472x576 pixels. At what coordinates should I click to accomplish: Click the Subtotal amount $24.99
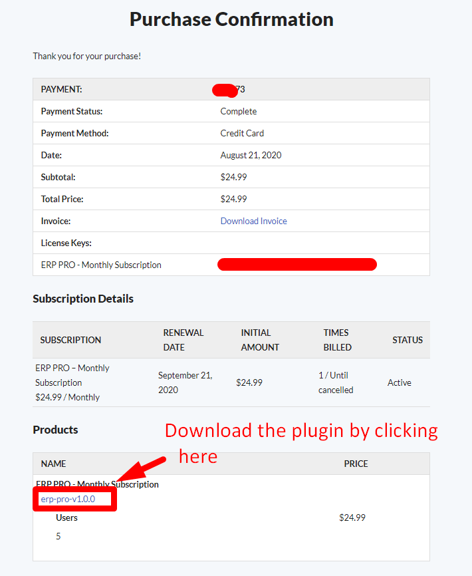[x=233, y=177]
